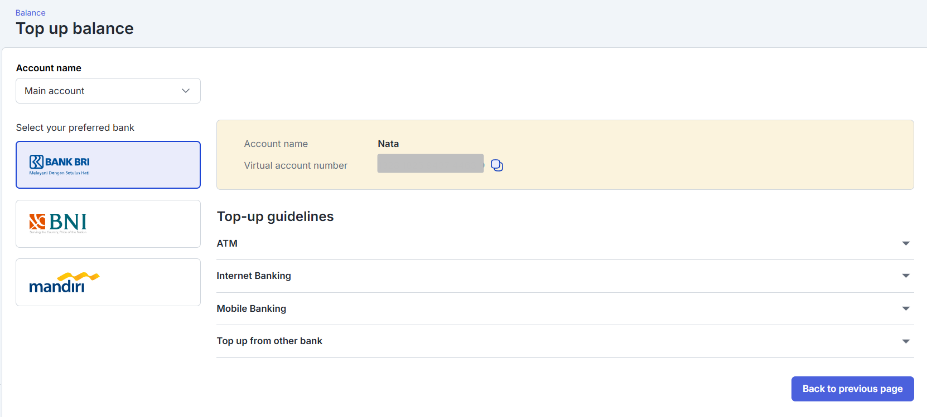The width and height of the screenshot is (927, 417).
Task: Click the Mandiri logo
Action: [x=64, y=283]
